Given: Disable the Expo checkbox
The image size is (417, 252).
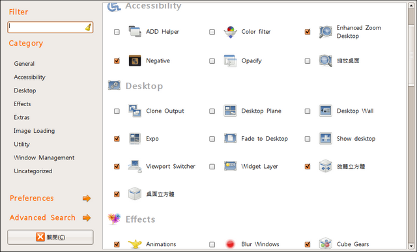Looking at the screenshot, I should [117, 139].
